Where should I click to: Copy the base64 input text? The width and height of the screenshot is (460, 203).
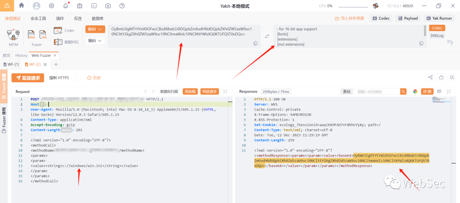(255, 43)
